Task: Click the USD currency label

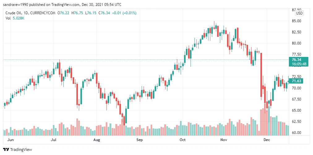Action: (299, 13)
